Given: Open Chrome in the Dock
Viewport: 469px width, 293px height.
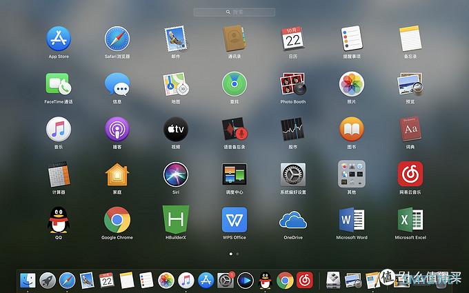Looking at the screenshot, I should point(285,281).
